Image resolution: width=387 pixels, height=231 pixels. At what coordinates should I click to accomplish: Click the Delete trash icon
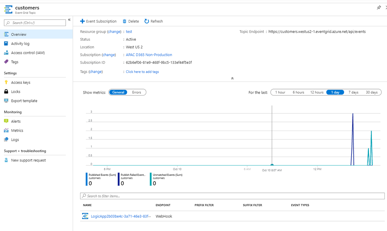pyautogui.click(x=124, y=21)
